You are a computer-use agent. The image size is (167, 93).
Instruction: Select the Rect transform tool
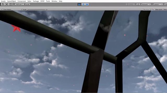click(10, 4)
